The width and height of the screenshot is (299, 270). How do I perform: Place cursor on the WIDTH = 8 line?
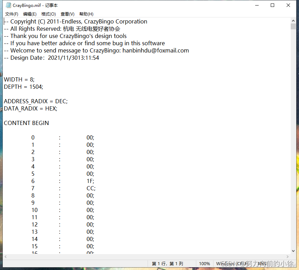tap(19, 79)
